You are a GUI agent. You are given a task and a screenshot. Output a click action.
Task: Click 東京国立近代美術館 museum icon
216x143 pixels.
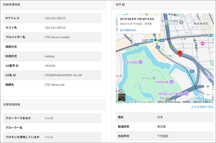[186, 94]
